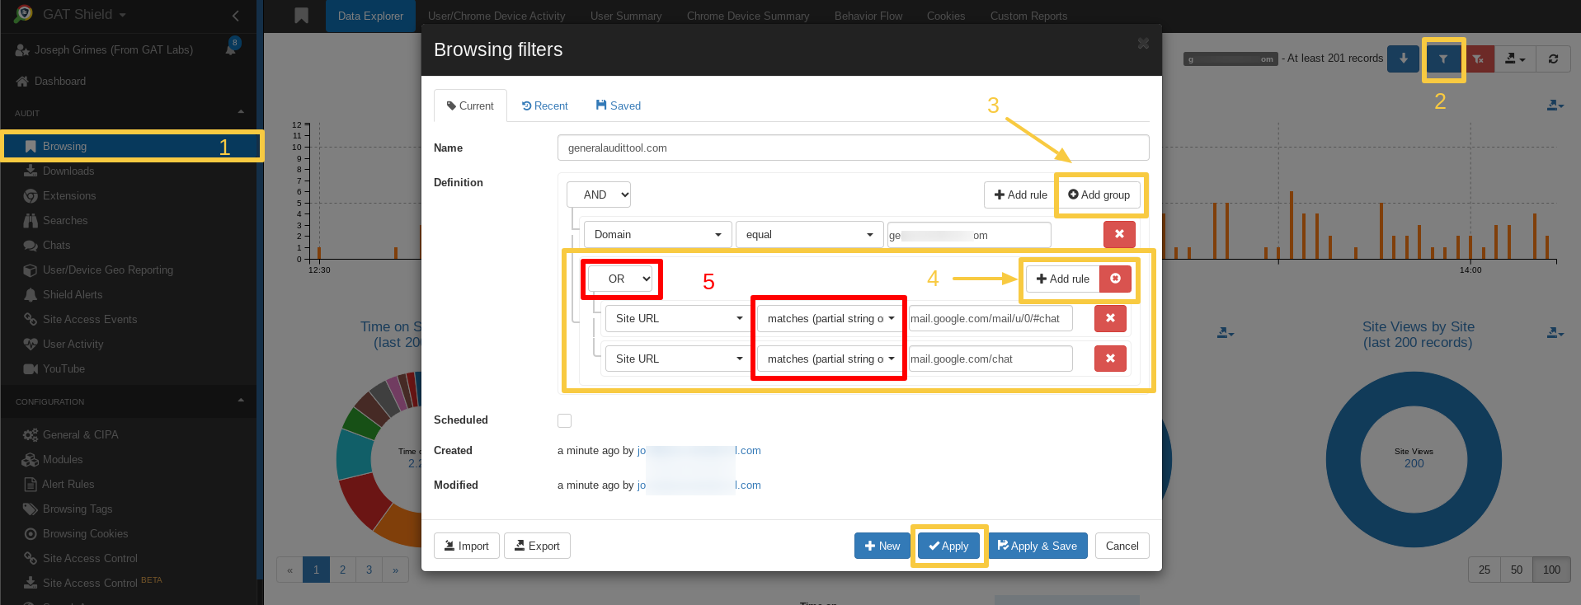The height and width of the screenshot is (605, 1581).
Task: Delete the mail.google.com/chat rule
Action: tap(1110, 359)
